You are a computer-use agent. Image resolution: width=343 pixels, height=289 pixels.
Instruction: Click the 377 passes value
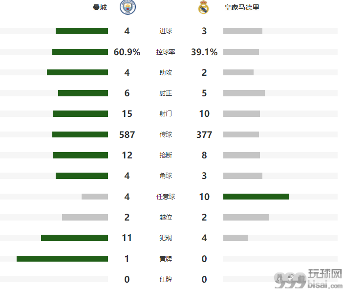click(x=204, y=134)
